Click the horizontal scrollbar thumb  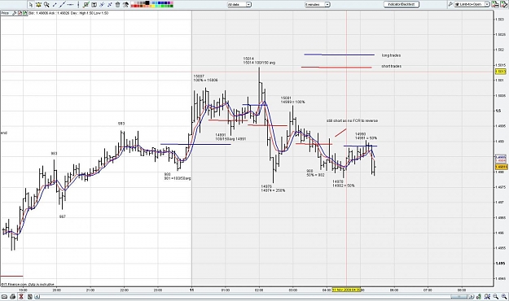click(x=459, y=296)
